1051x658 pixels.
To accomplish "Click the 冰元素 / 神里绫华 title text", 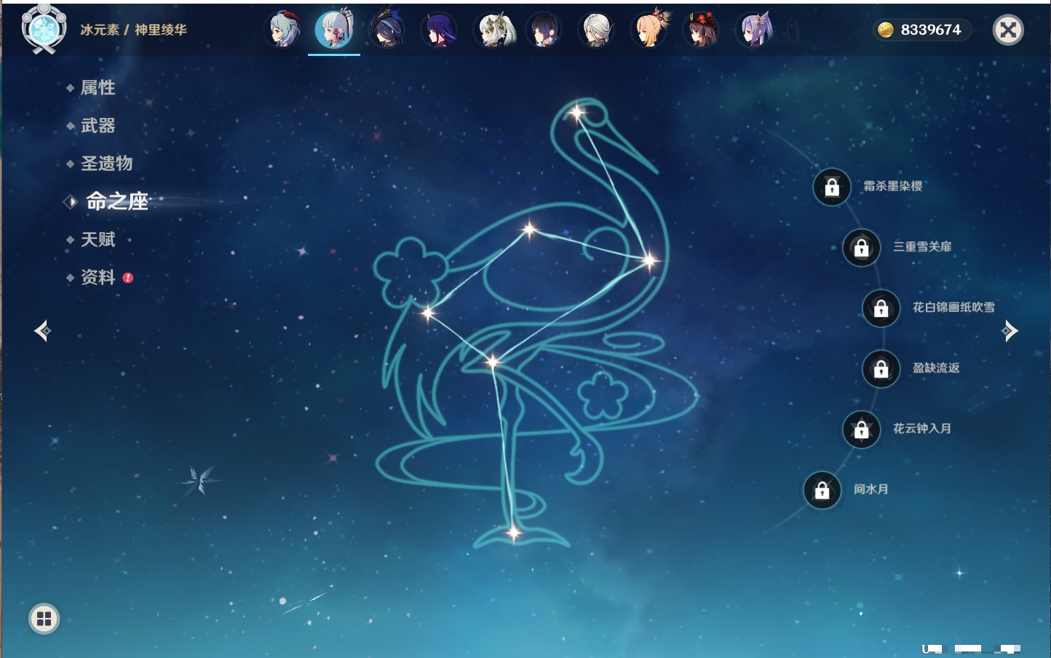I will [133, 30].
